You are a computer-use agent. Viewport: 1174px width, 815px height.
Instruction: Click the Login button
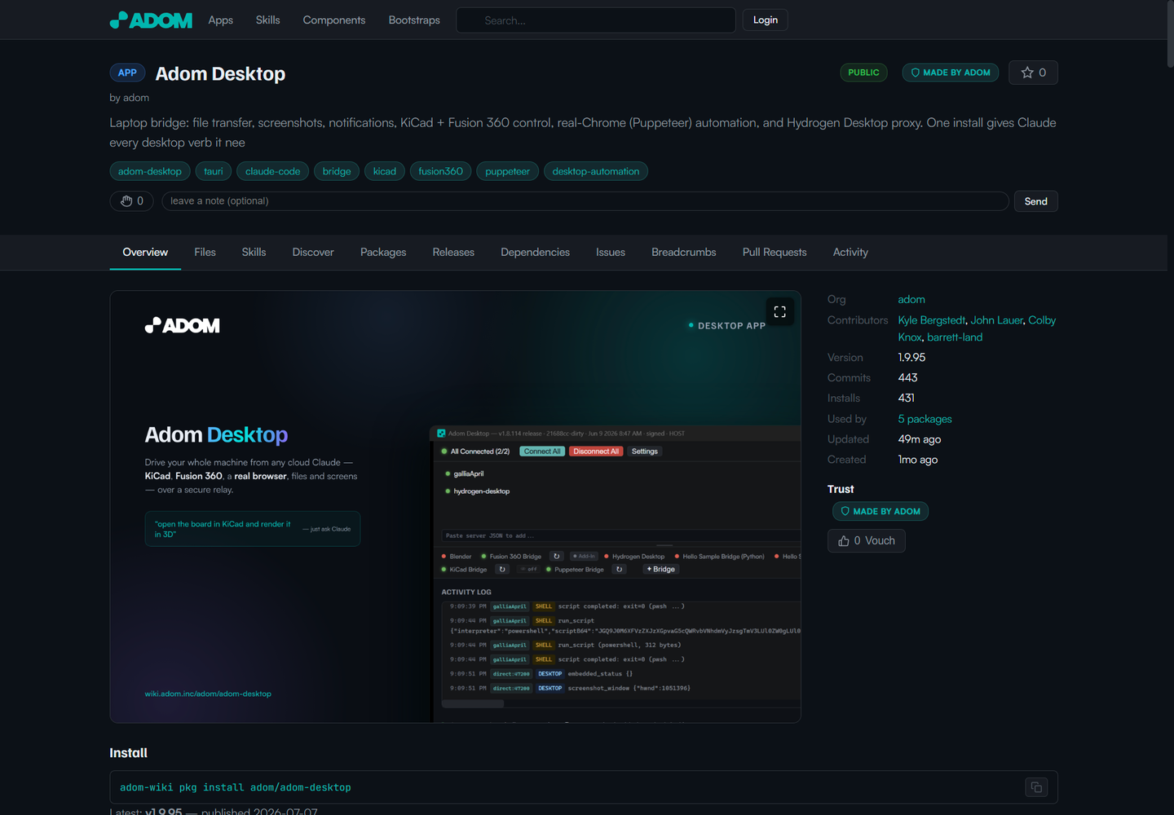click(765, 20)
